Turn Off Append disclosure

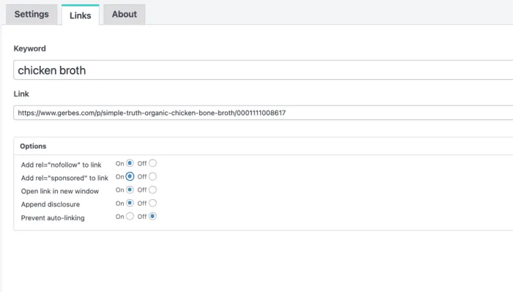(152, 203)
